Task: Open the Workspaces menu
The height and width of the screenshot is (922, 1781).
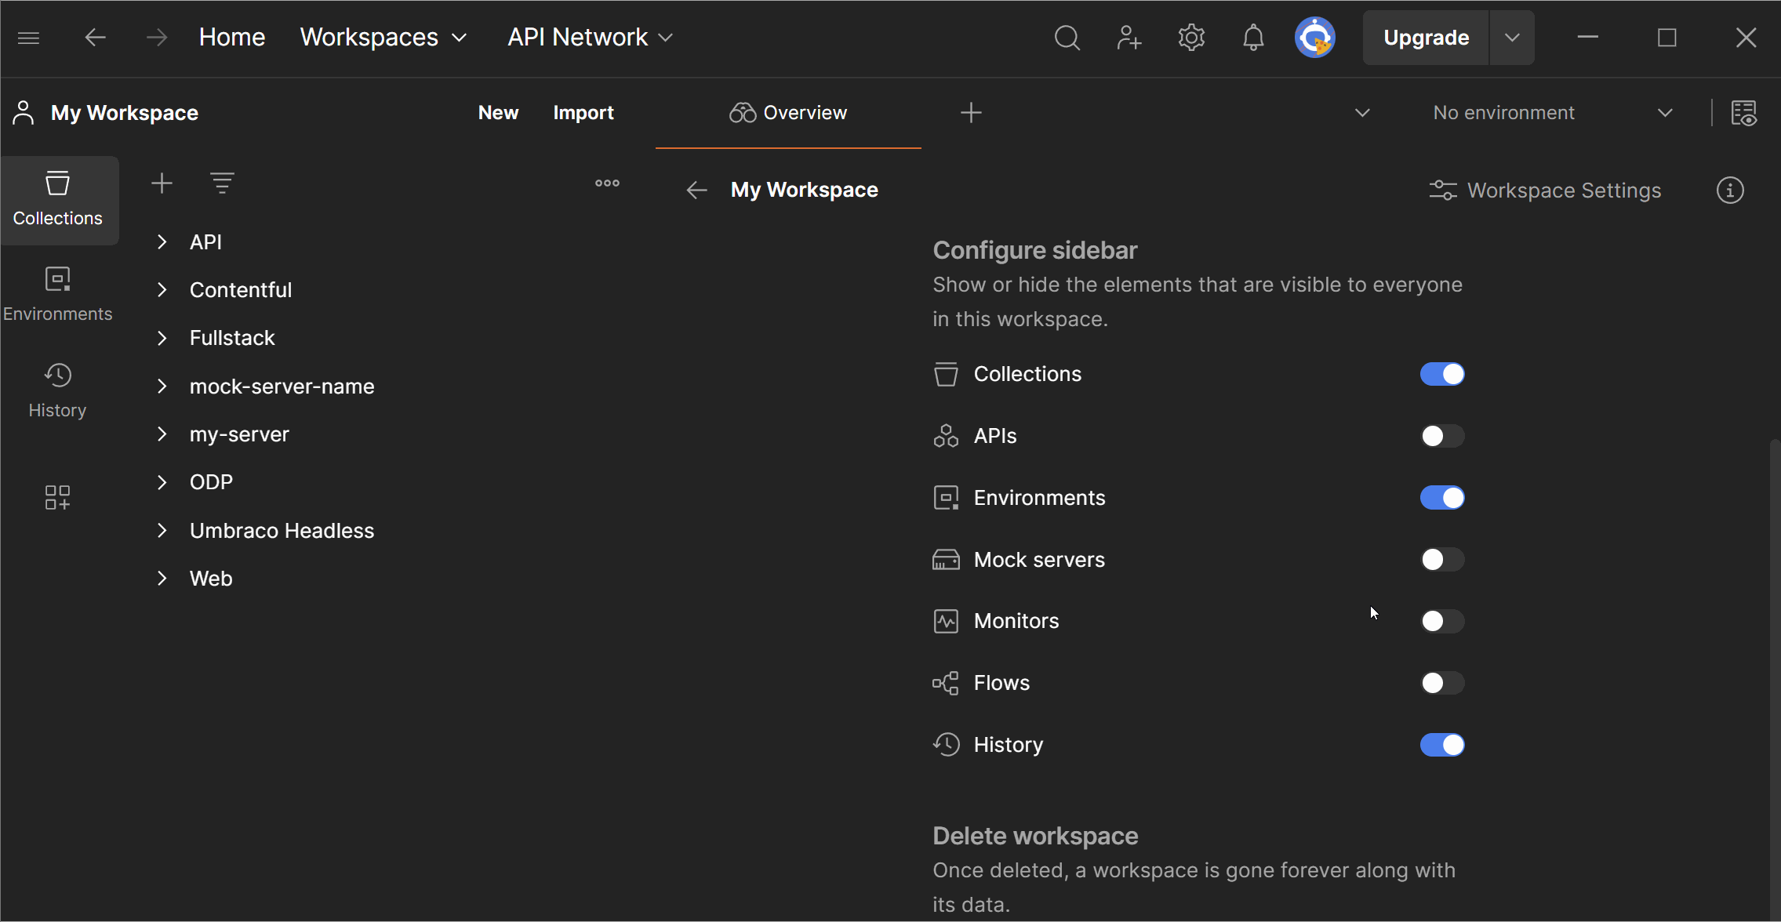Action: (383, 38)
